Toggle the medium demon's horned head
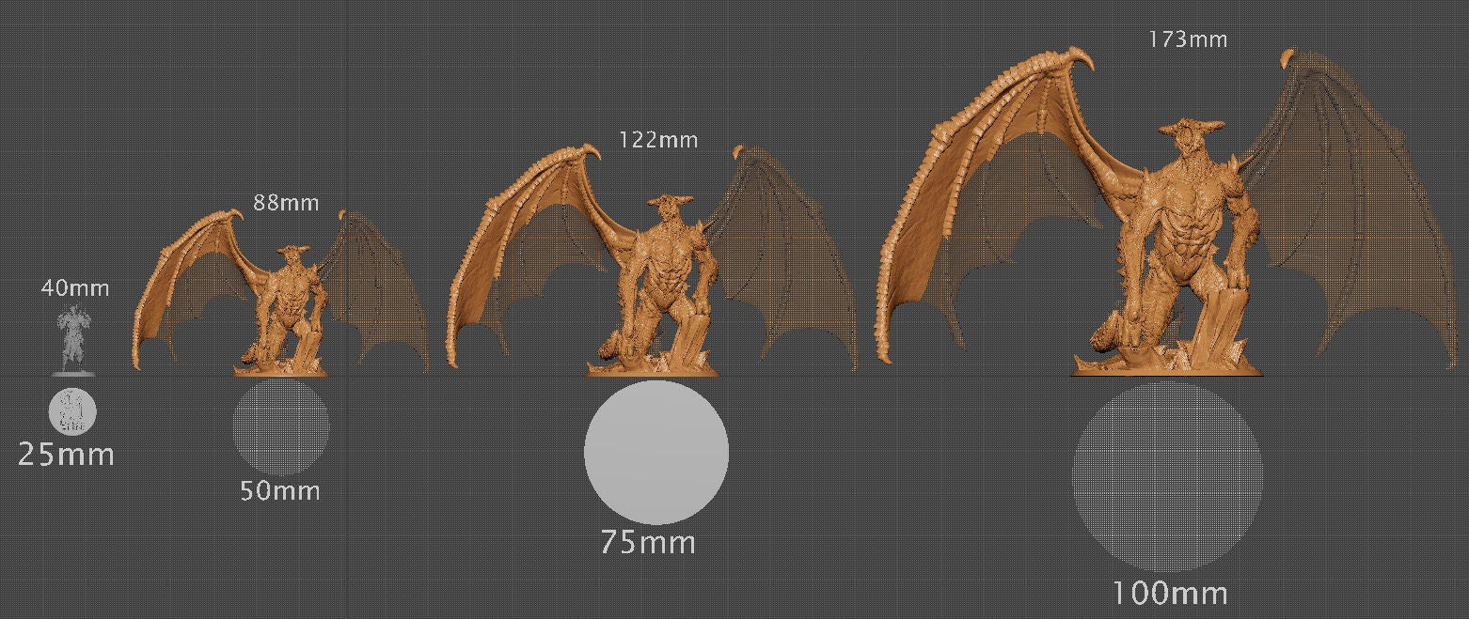The height and width of the screenshot is (619, 1469). (670, 207)
